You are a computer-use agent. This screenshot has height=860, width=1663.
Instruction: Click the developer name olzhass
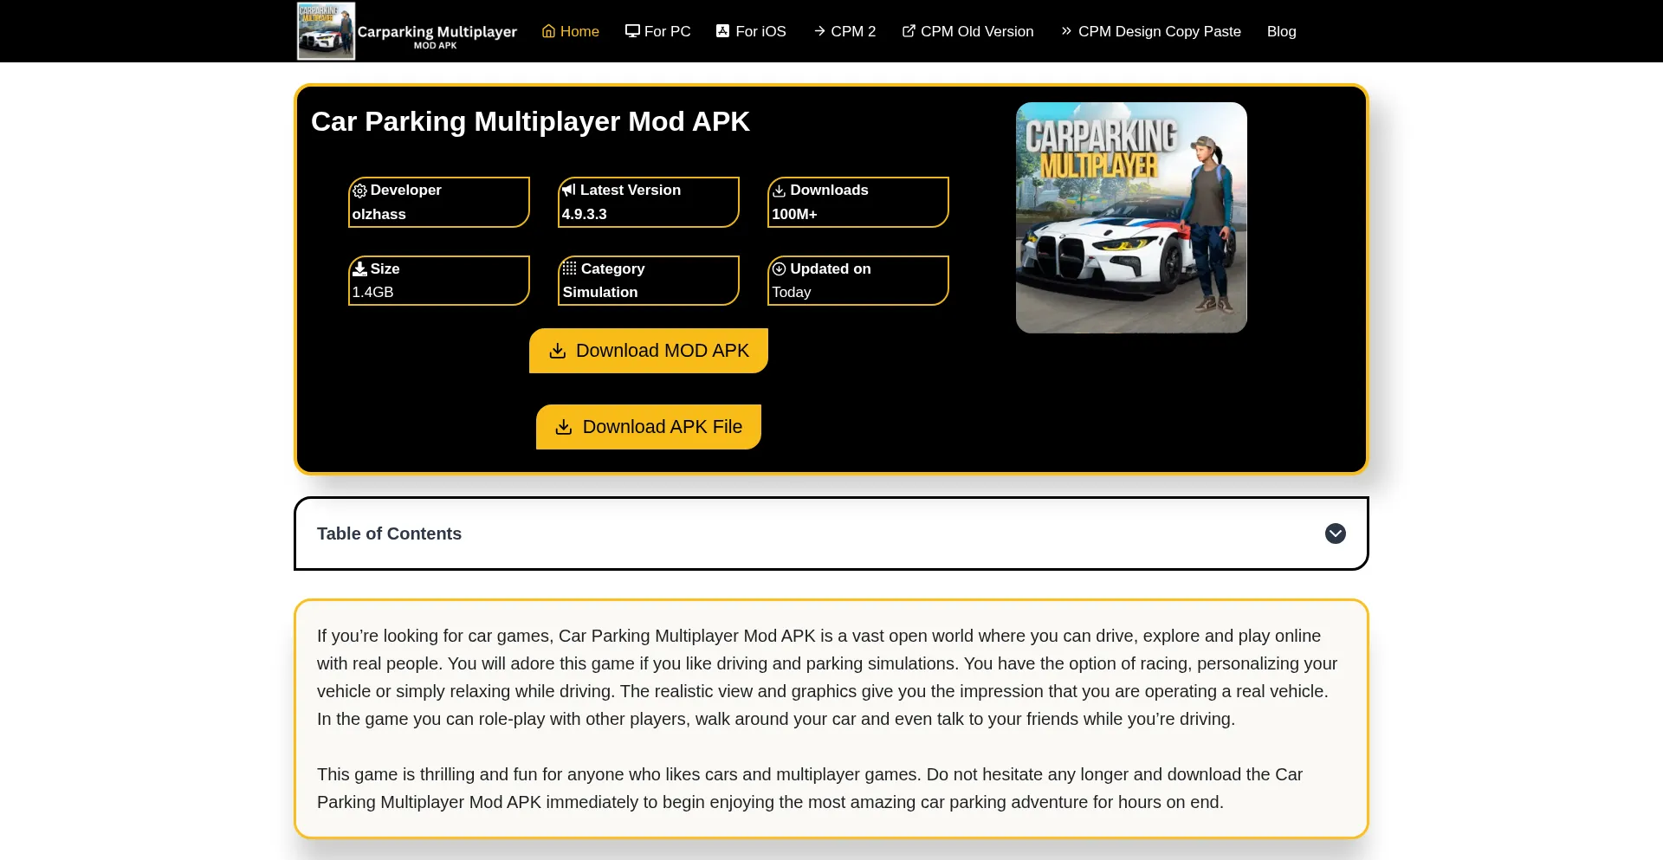pos(379,214)
